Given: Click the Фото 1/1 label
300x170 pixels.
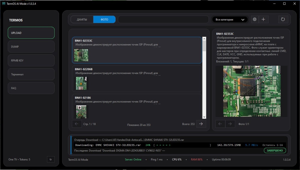Looking at the screenshot, I should point(244,124).
